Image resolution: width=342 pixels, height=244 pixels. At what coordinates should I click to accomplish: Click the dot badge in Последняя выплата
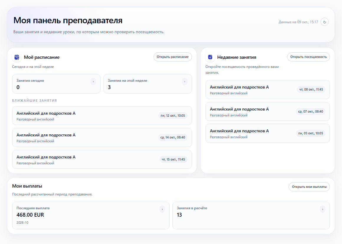[x=162, y=209]
